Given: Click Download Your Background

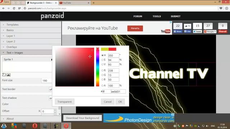Looking at the screenshot, I should pyautogui.click(x=82, y=118).
